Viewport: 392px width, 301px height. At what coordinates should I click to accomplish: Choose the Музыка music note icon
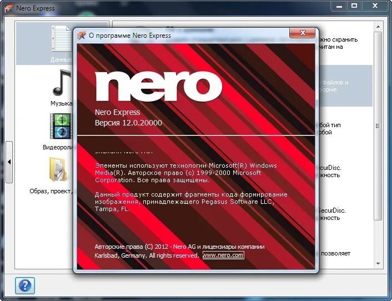[x=62, y=83]
